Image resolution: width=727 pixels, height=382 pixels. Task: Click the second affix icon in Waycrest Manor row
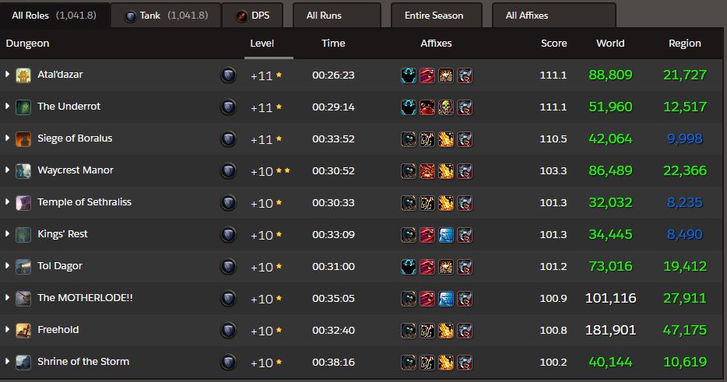[x=427, y=171]
